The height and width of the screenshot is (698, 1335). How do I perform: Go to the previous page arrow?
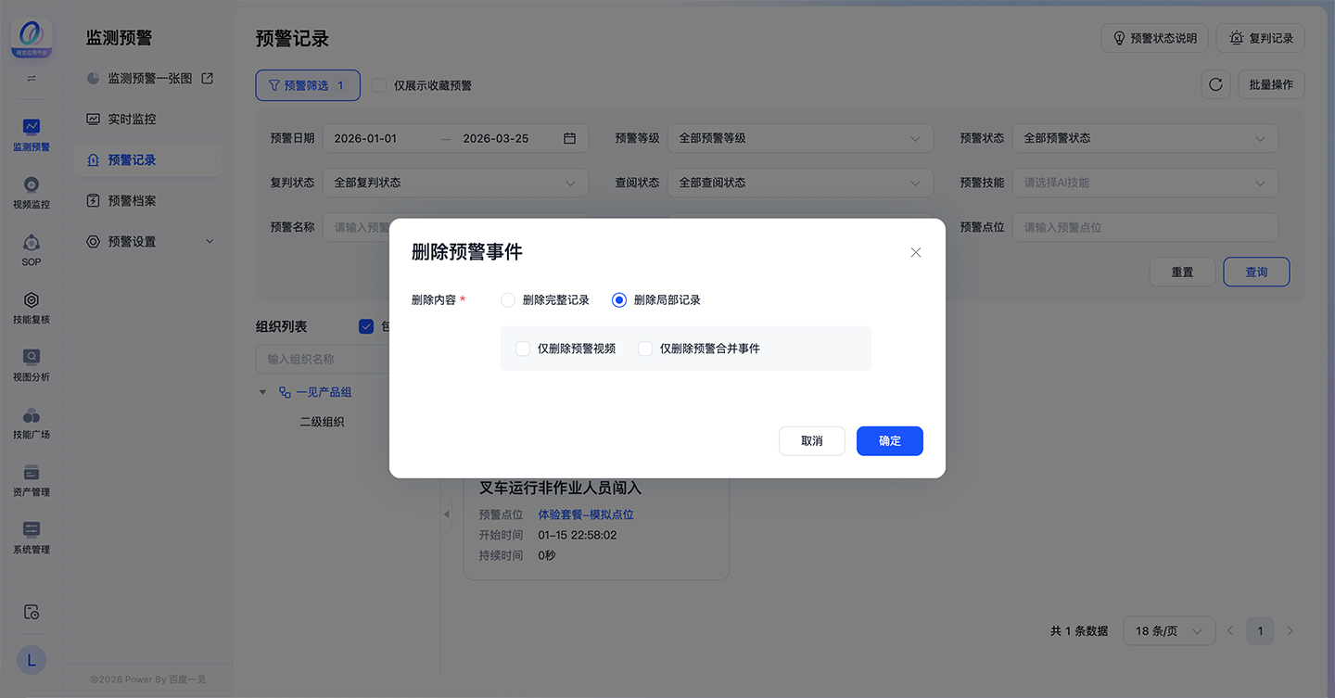(x=1230, y=631)
